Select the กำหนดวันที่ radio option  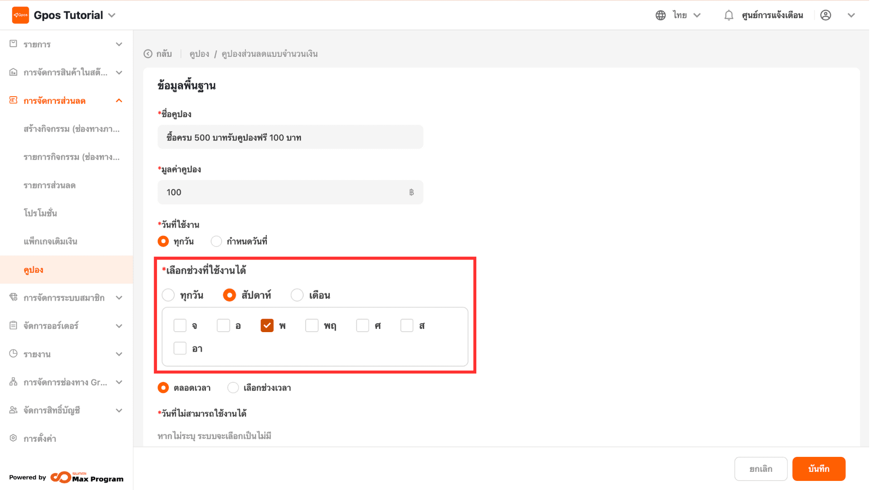216,241
